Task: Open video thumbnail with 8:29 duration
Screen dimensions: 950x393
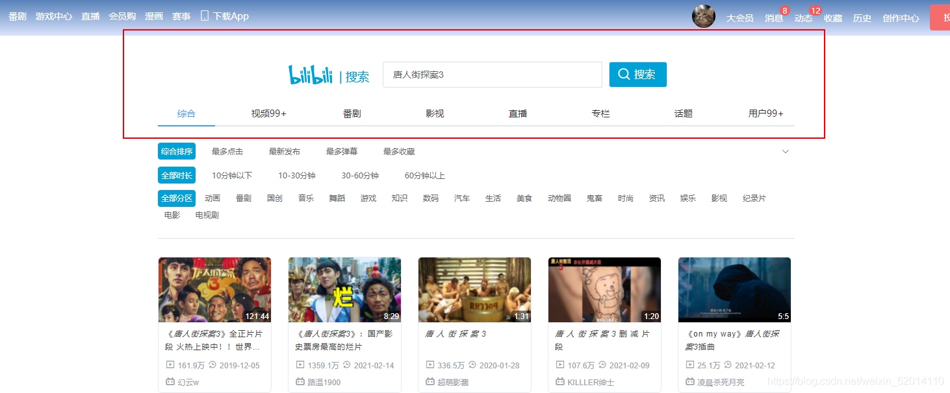Action: 344,290
